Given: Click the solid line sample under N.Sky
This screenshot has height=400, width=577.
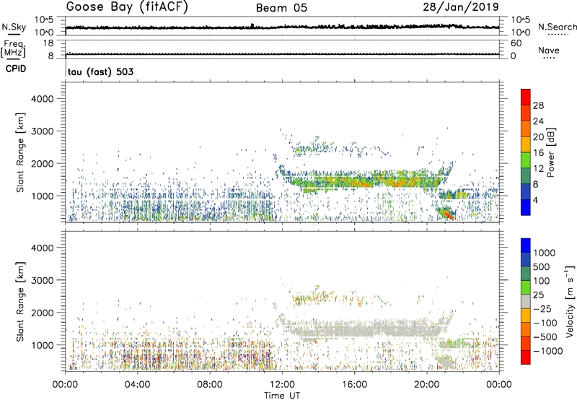Looking at the screenshot, I should tap(14, 34).
